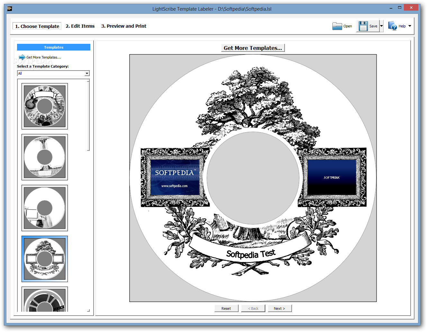The height and width of the screenshot is (332, 427).
Task: Select the film reel template thumbnail
Action: point(45,299)
